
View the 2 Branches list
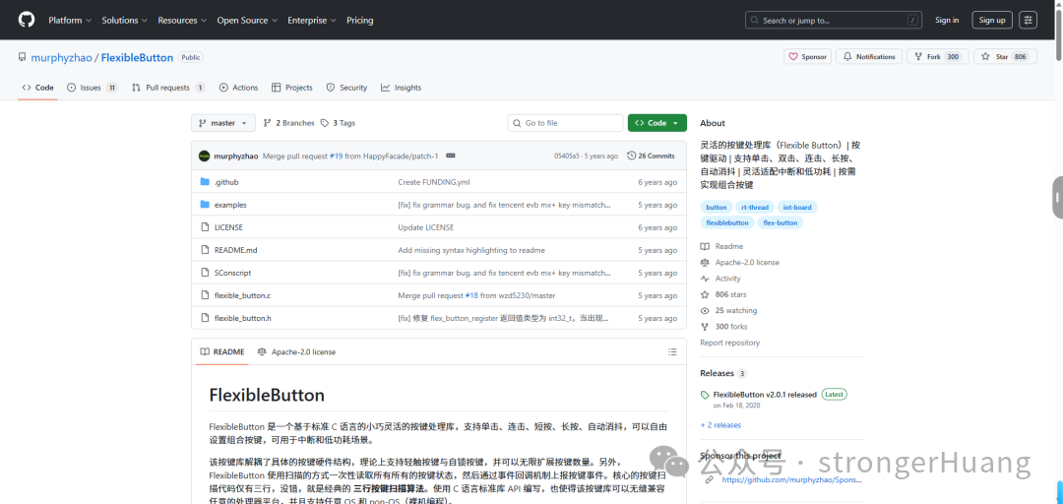pyautogui.click(x=288, y=123)
